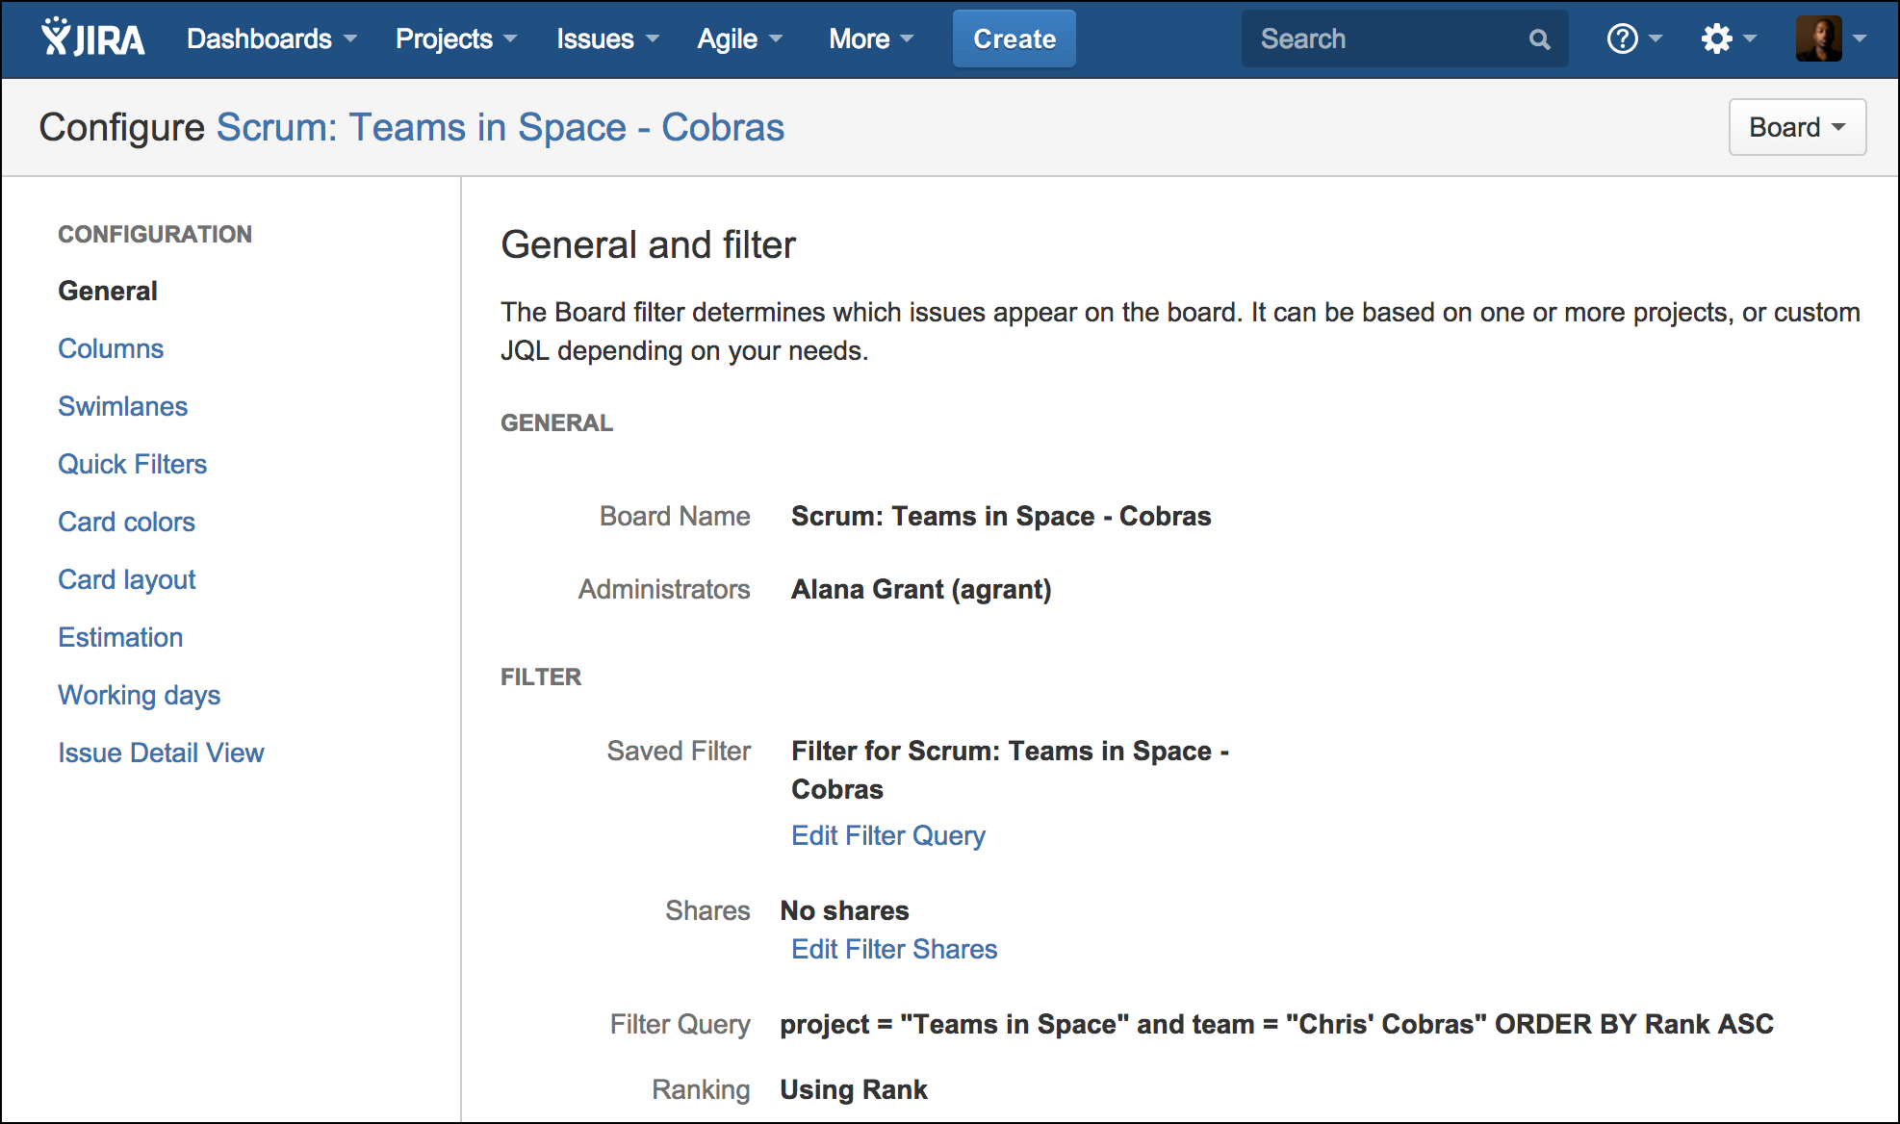The width and height of the screenshot is (1900, 1124).
Task: Open the More menu
Action: [x=860, y=38]
